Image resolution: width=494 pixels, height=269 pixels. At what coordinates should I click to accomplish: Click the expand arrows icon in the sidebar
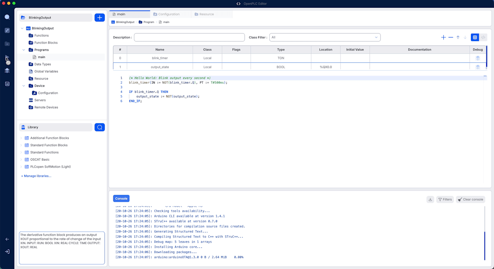click(x=7, y=30)
